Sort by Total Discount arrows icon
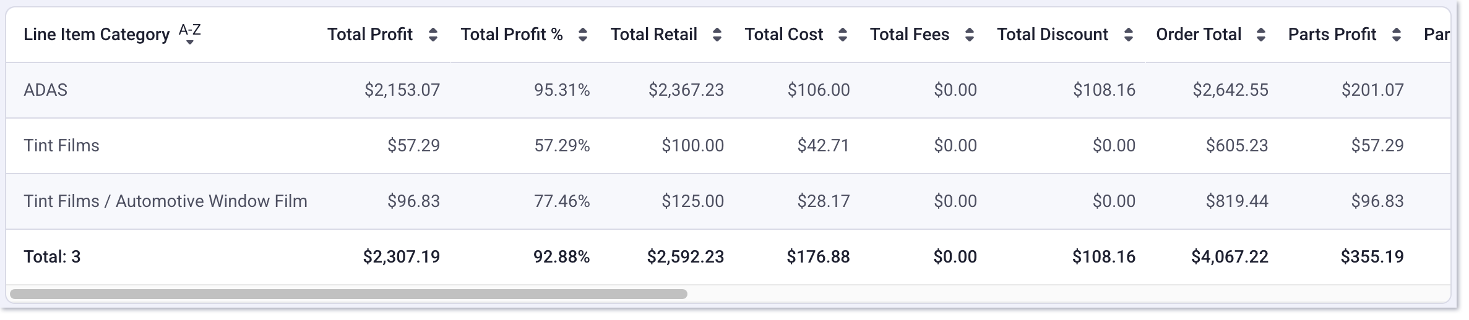1469x320 pixels. (1129, 35)
